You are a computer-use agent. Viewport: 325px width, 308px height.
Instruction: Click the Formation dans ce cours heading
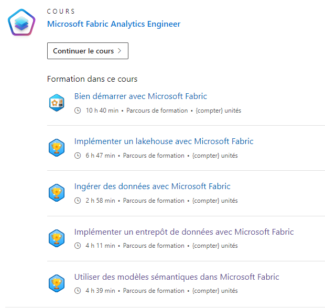coord(92,79)
